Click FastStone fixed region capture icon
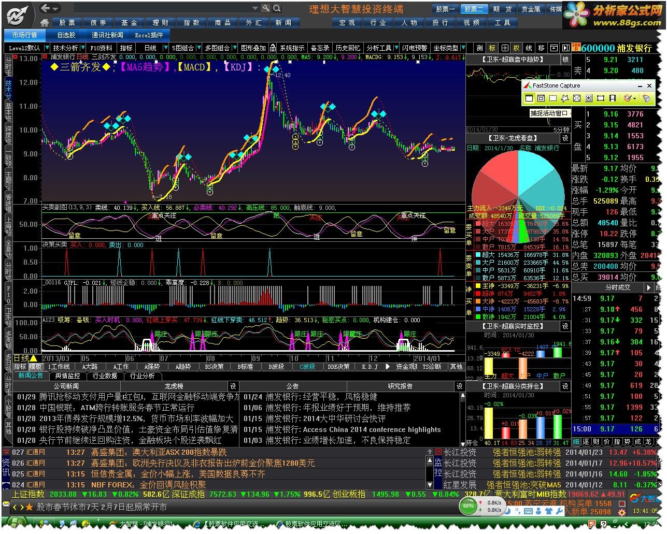Image resolution: width=667 pixels, height=534 pixels. (601, 98)
